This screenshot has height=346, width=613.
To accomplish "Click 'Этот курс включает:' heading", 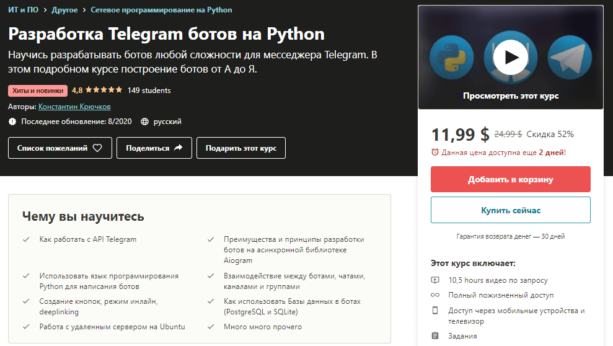I will (473, 263).
